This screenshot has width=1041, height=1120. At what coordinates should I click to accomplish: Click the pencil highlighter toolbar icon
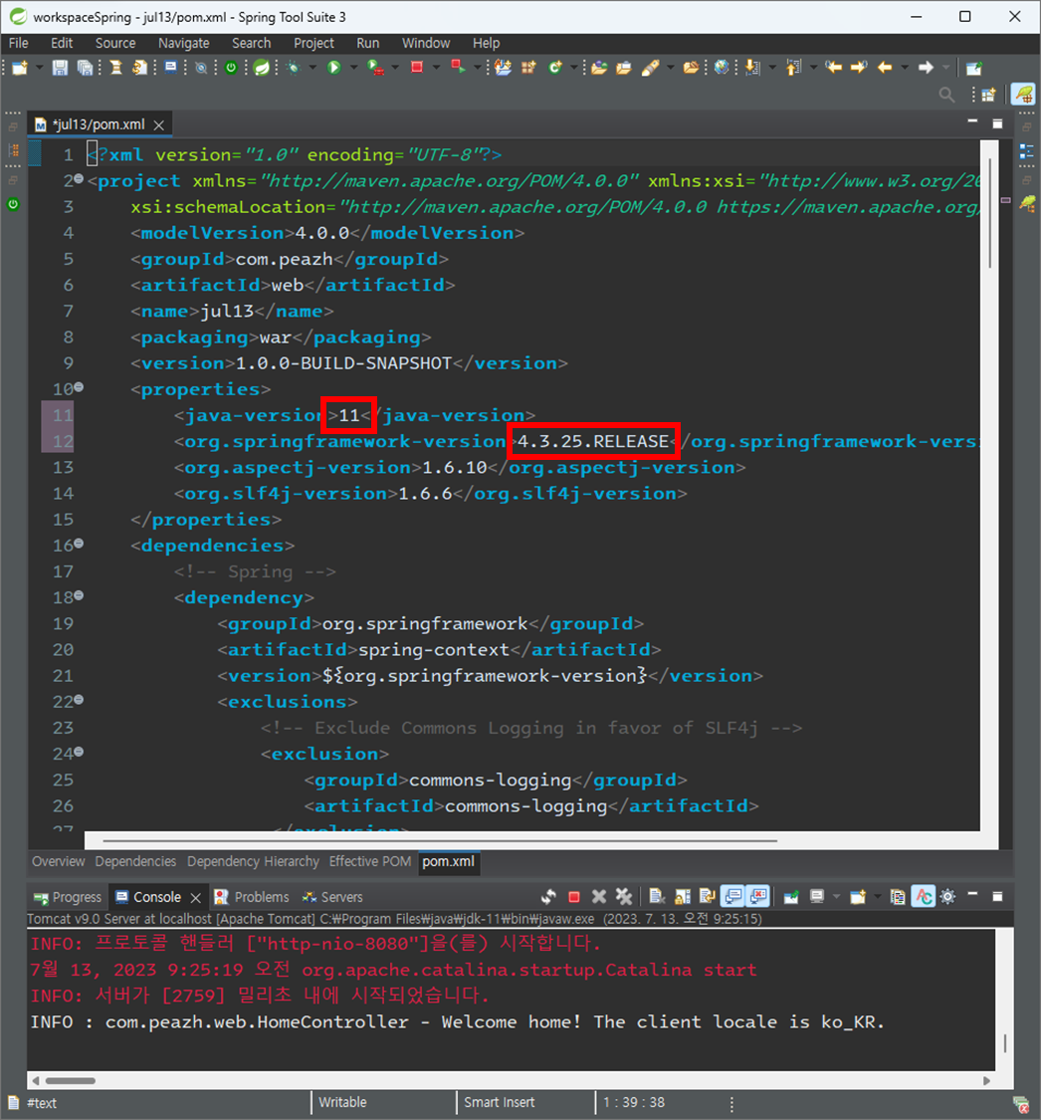pos(650,68)
